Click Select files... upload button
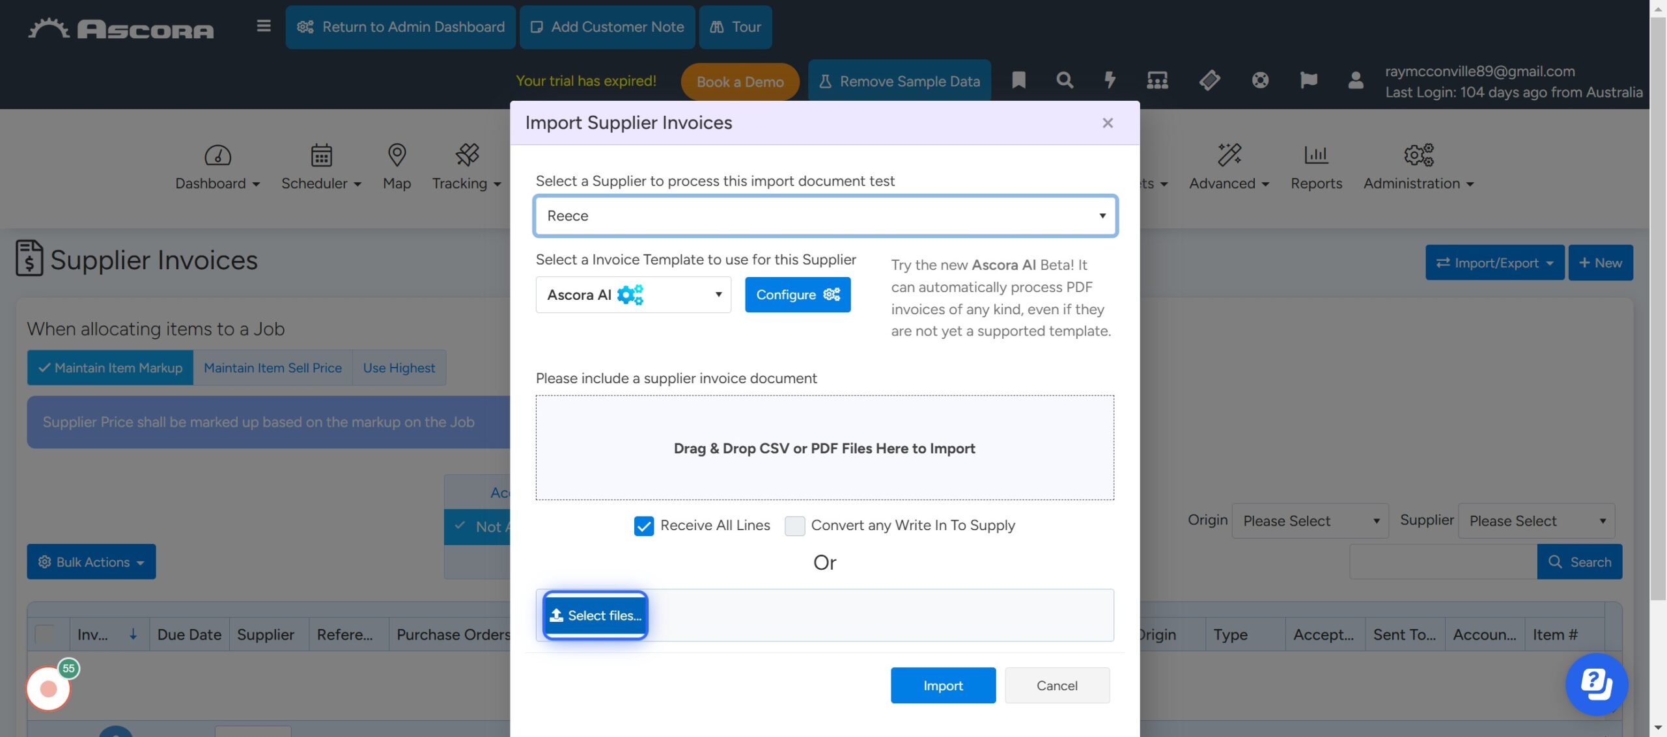The image size is (1667, 737). [595, 615]
